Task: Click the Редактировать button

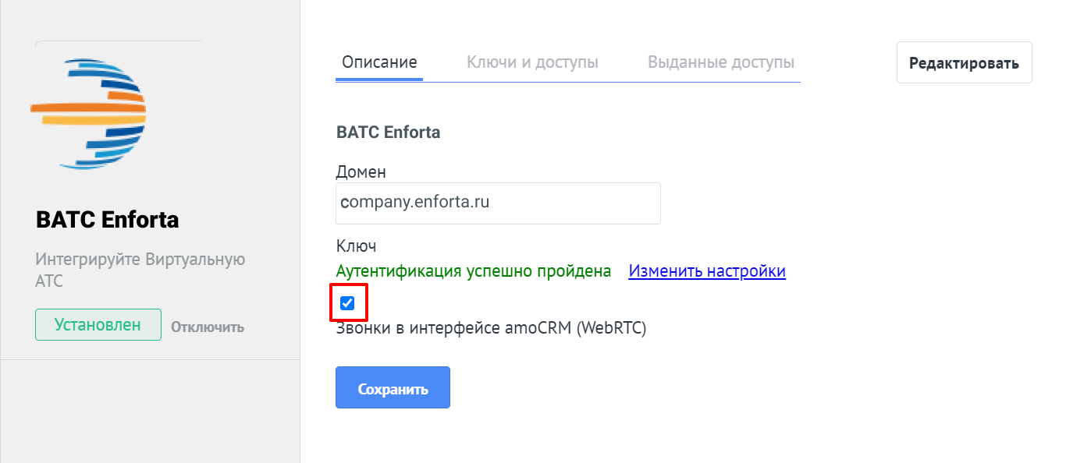Action: tap(965, 62)
